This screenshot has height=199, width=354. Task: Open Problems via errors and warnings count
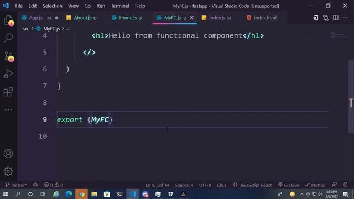click(54, 185)
